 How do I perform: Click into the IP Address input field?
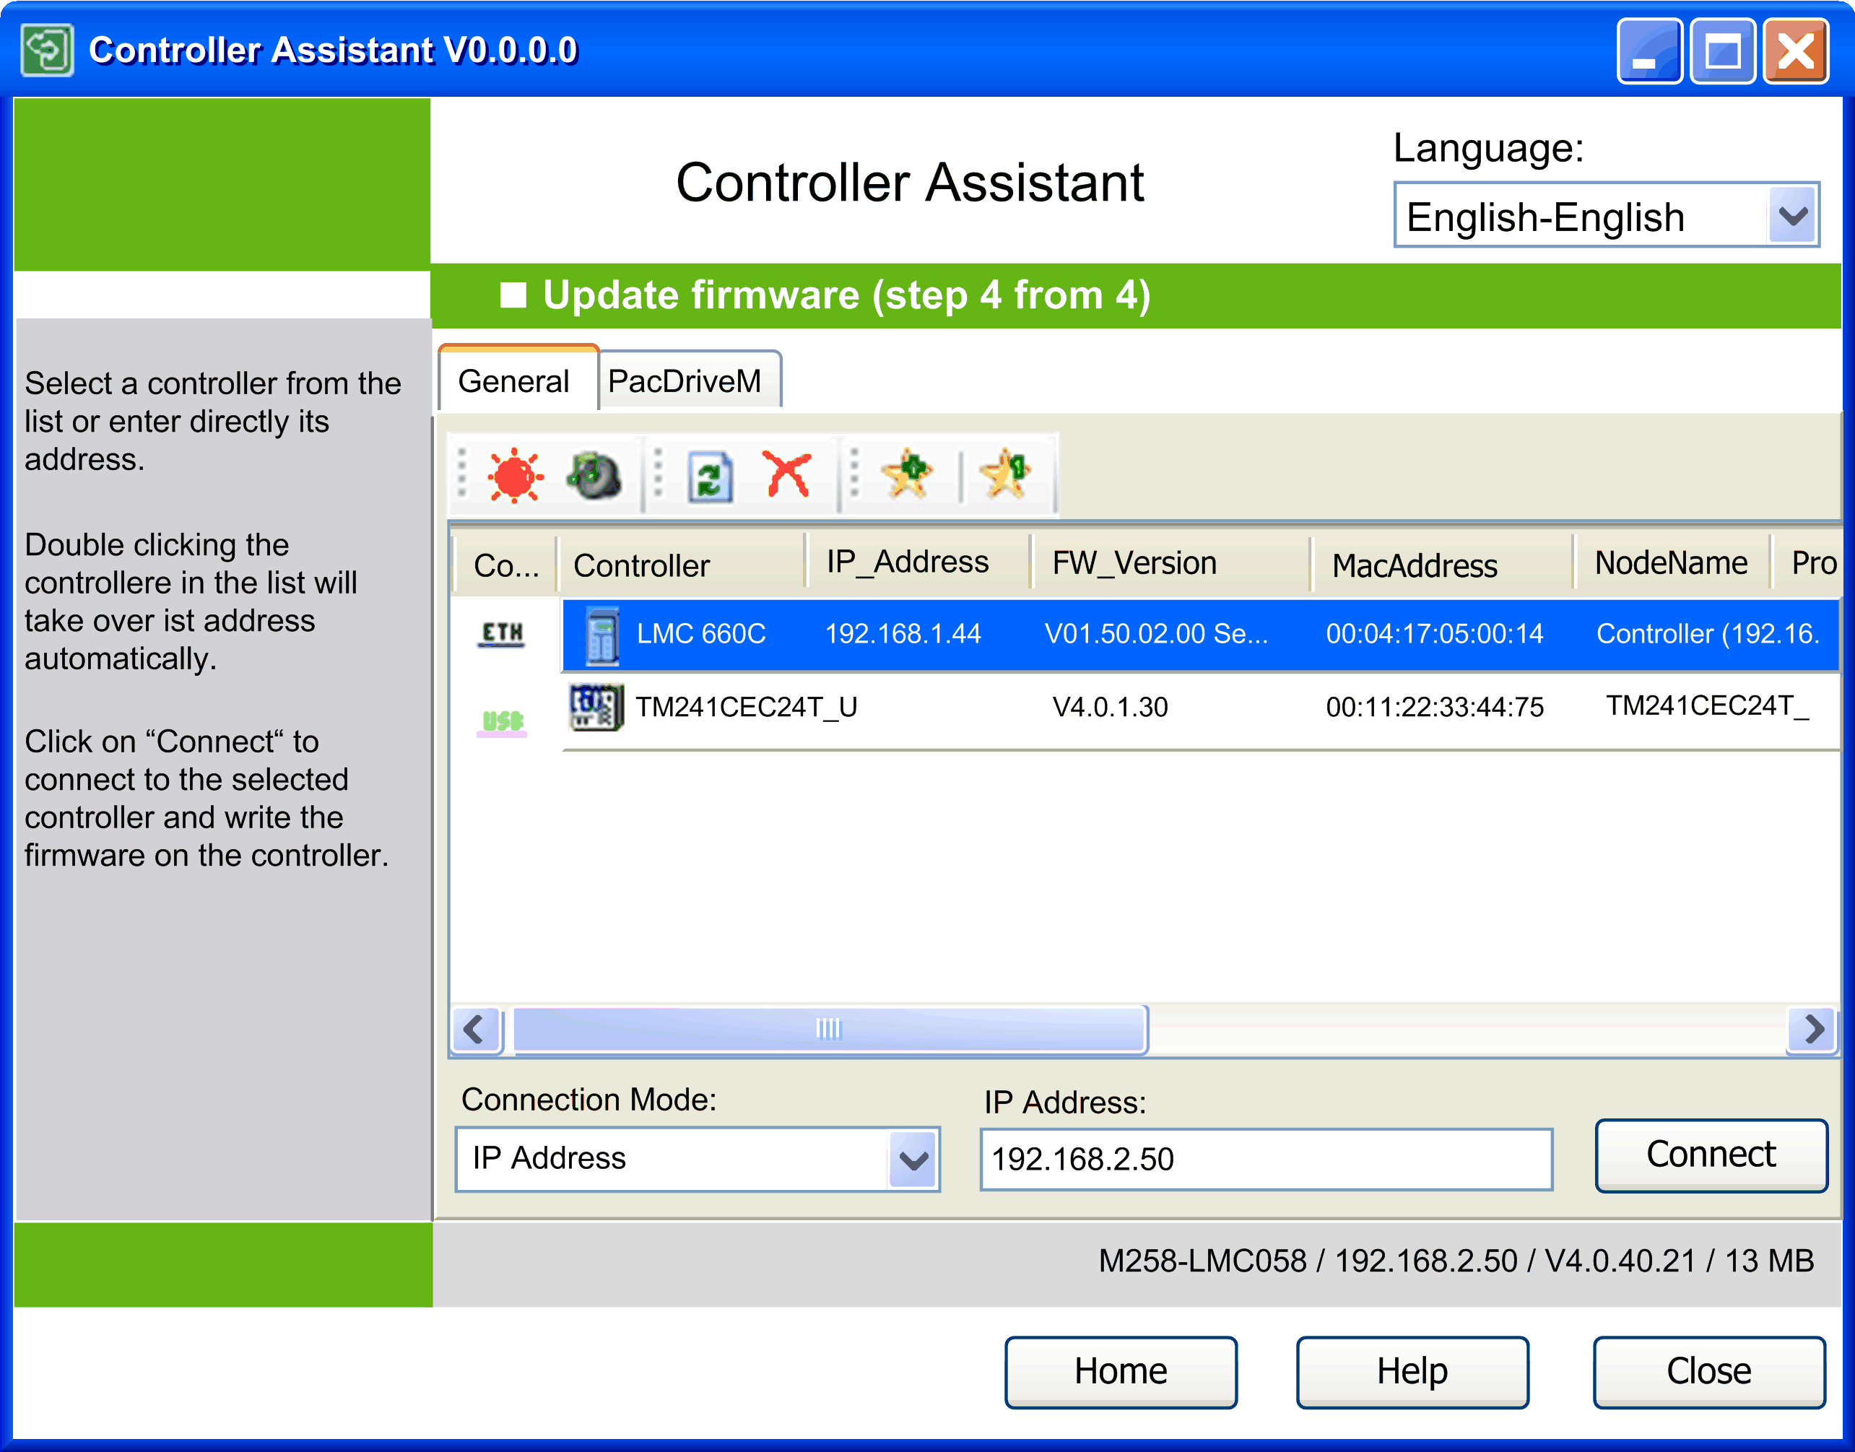[x=1266, y=1160]
